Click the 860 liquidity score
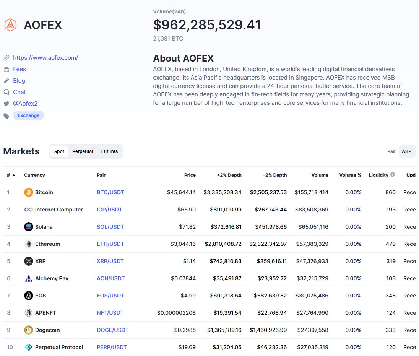Screen dimensions: 419x356 (390, 192)
